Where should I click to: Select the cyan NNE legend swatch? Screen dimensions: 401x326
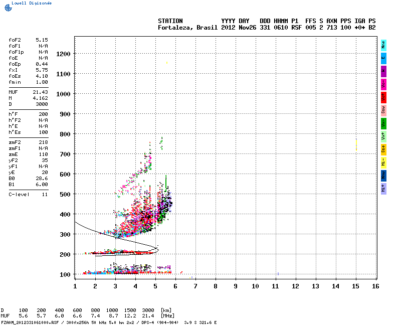383,45
